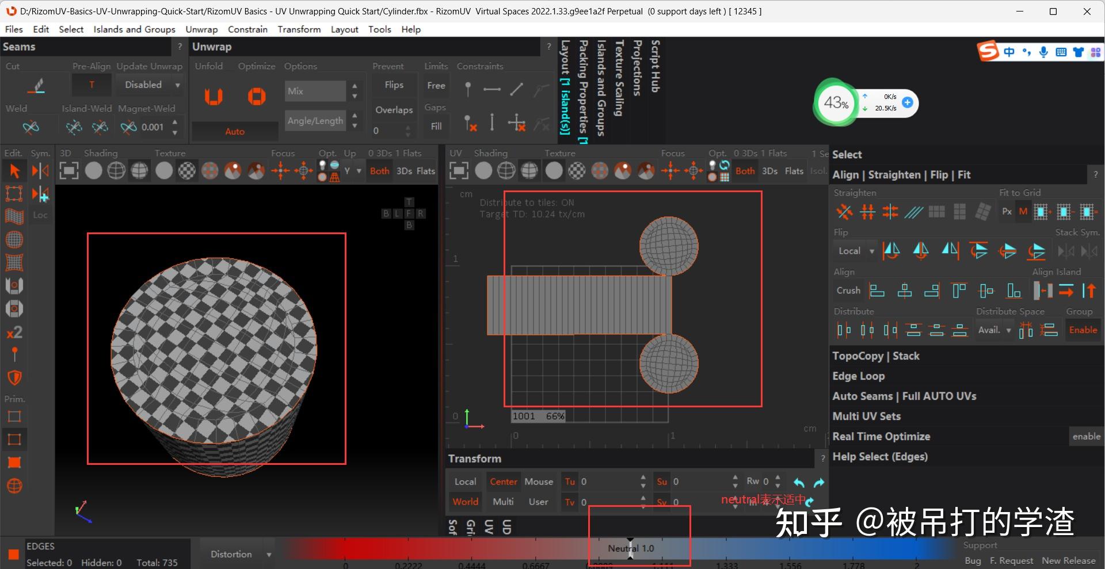Click the first Distribute icon
The height and width of the screenshot is (569, 1105).
pos(844,330)
